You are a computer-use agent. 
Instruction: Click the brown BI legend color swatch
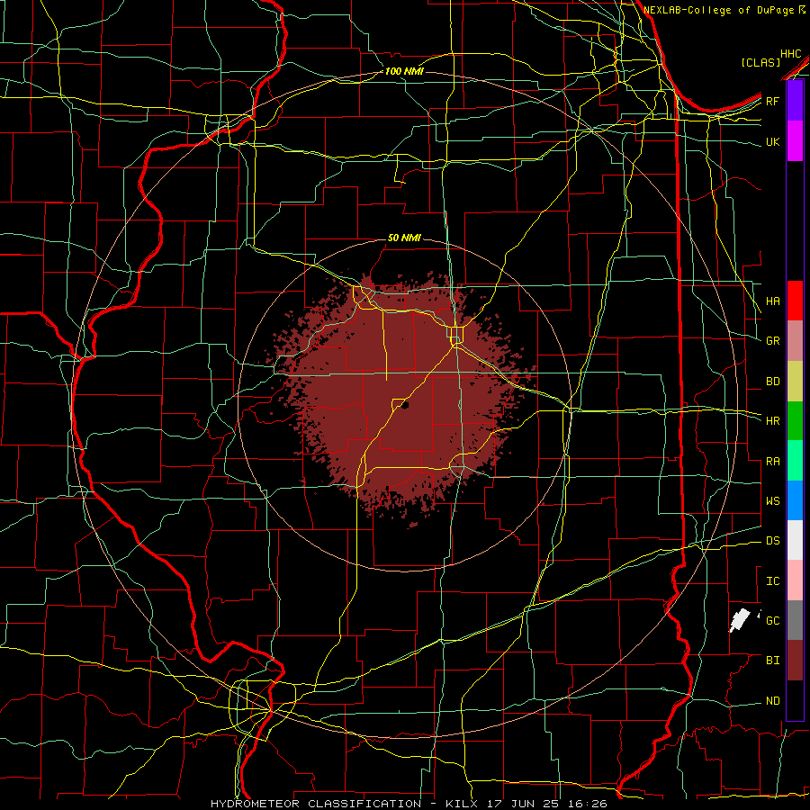795,661
